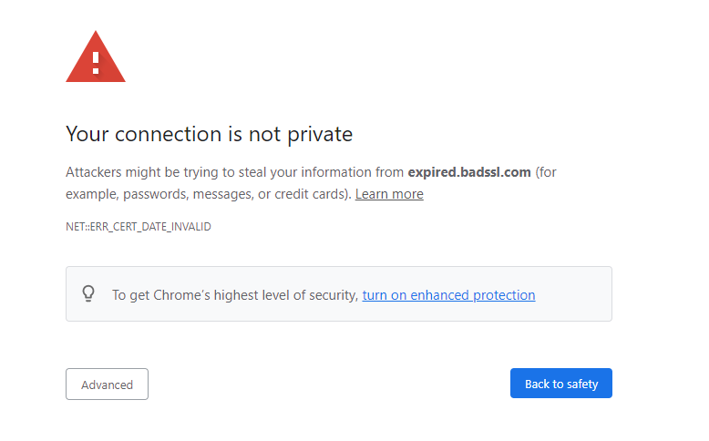Click the word "private" in the heading
Viewport: 709px width, 441px height.
pyautogui.click(x=322, y=135)
